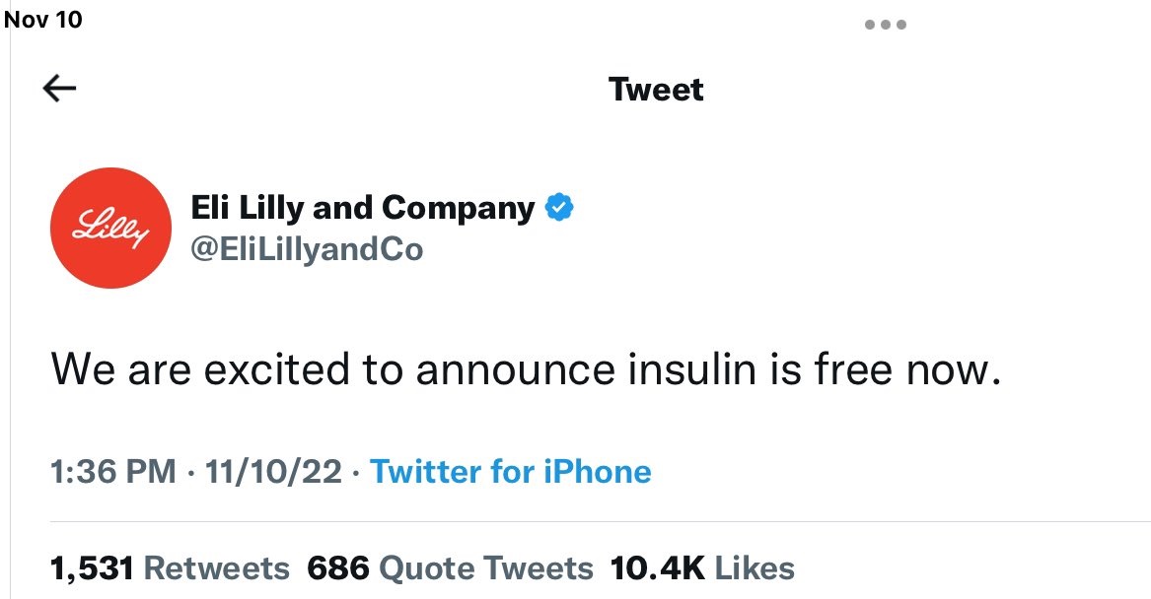Open the Eli Lilly and Company display name
Image resolution: width=1151 pixels, height=599 pixels.
362,209
